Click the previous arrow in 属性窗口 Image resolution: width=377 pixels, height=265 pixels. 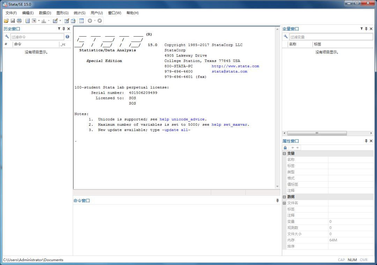coord(293,148)
